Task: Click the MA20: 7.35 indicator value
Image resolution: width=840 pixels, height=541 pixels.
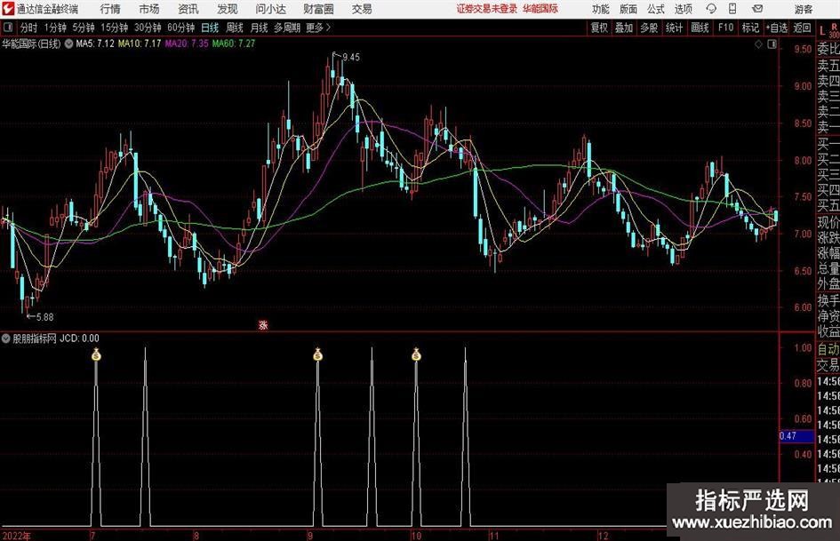Action: [187, 44]
